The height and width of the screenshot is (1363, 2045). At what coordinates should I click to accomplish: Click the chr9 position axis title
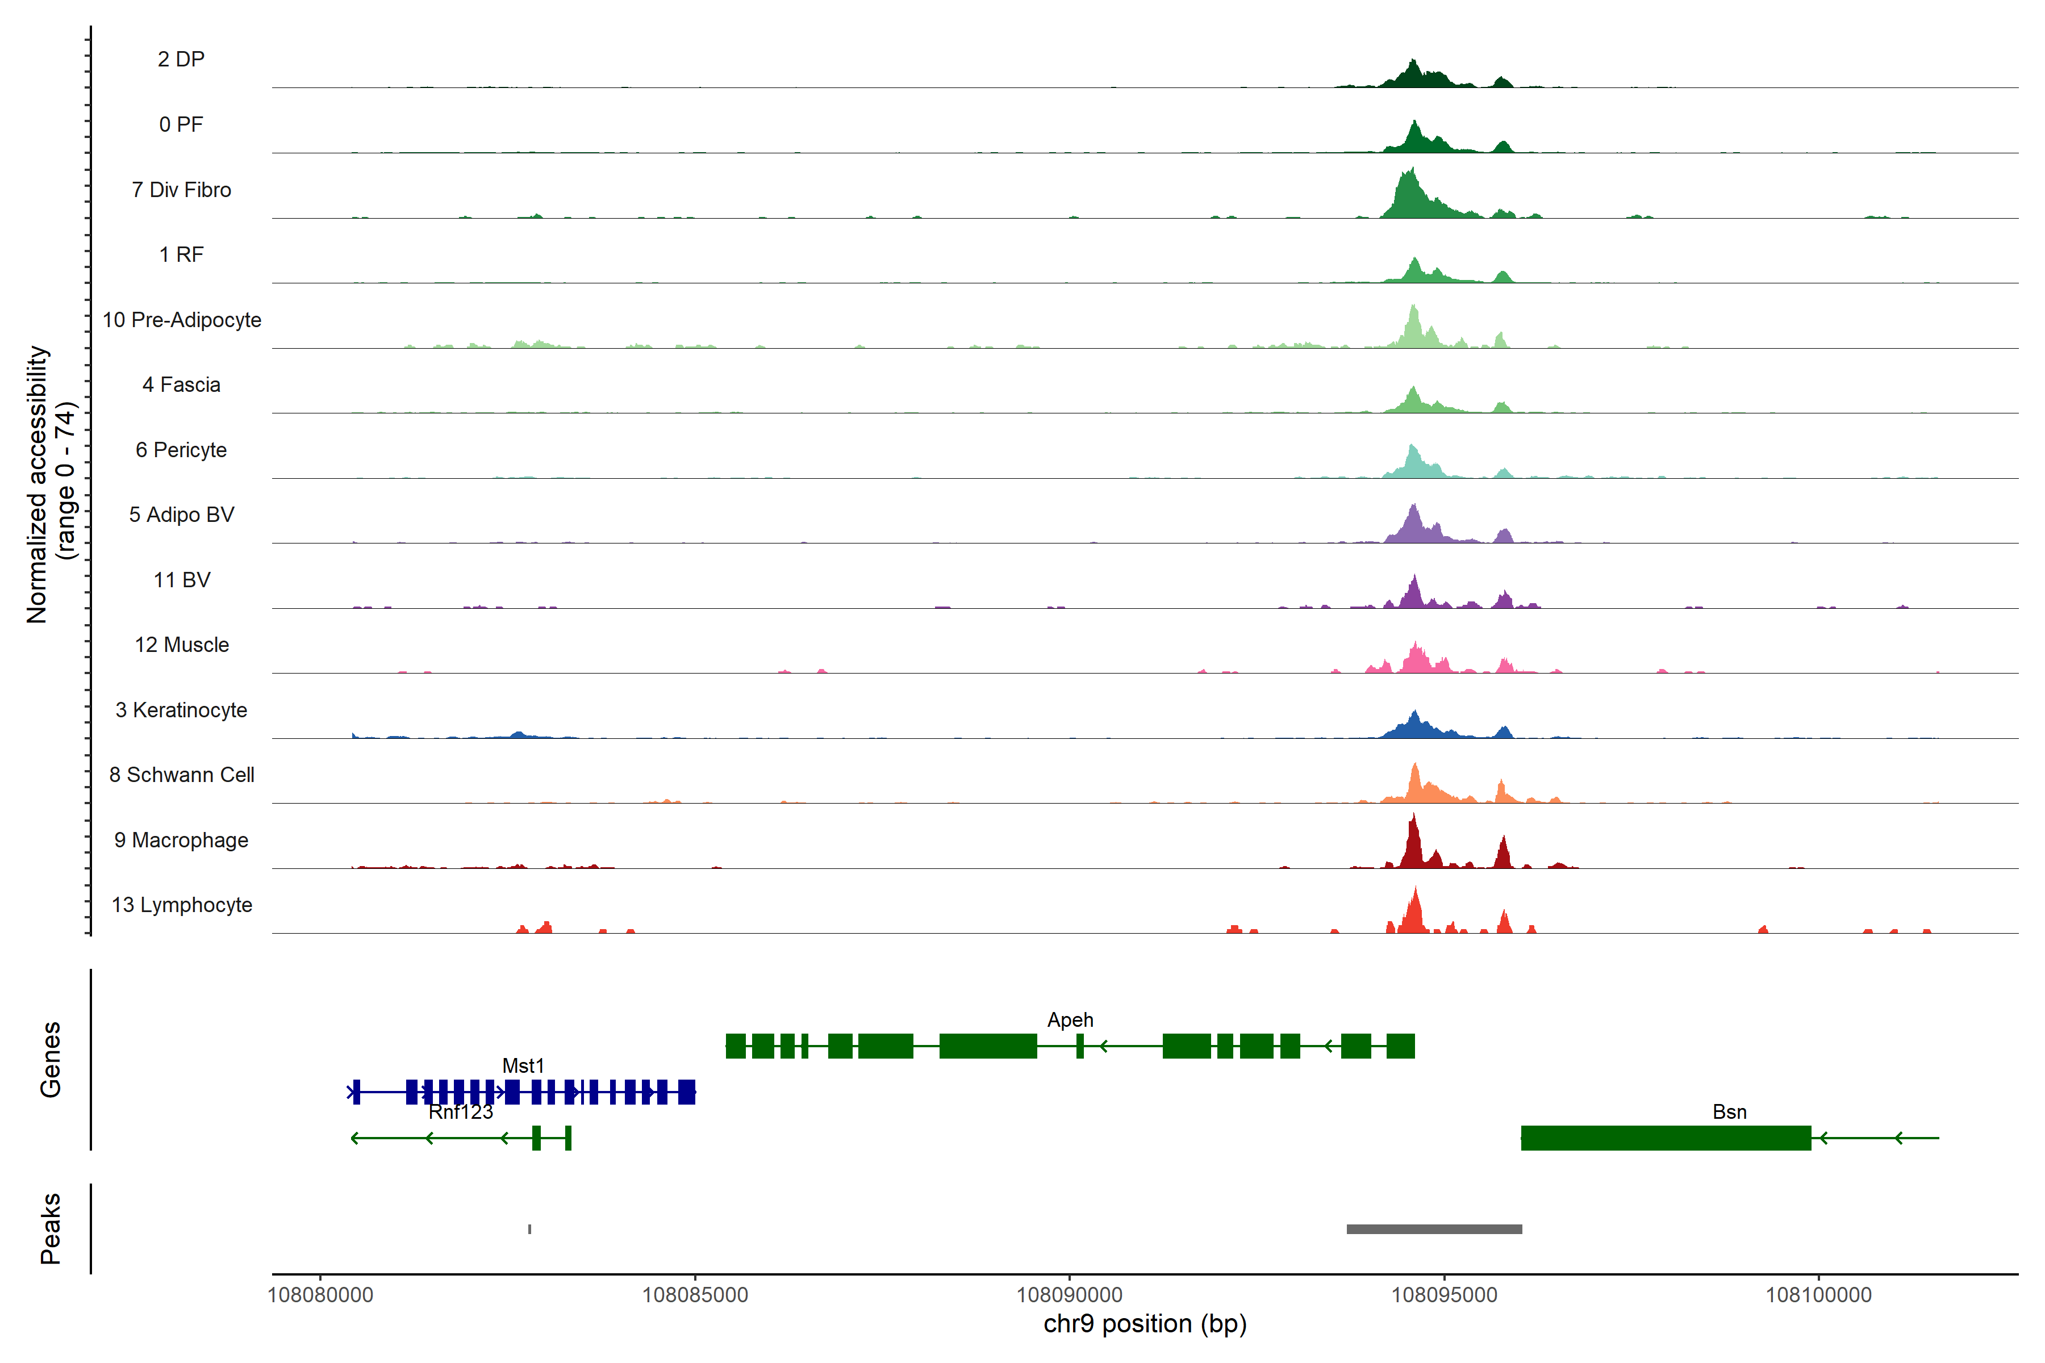[1144, 1324]
